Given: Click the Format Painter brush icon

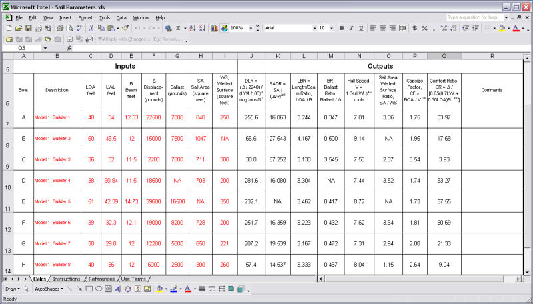Looking at the screenshot, I should 125,28.
